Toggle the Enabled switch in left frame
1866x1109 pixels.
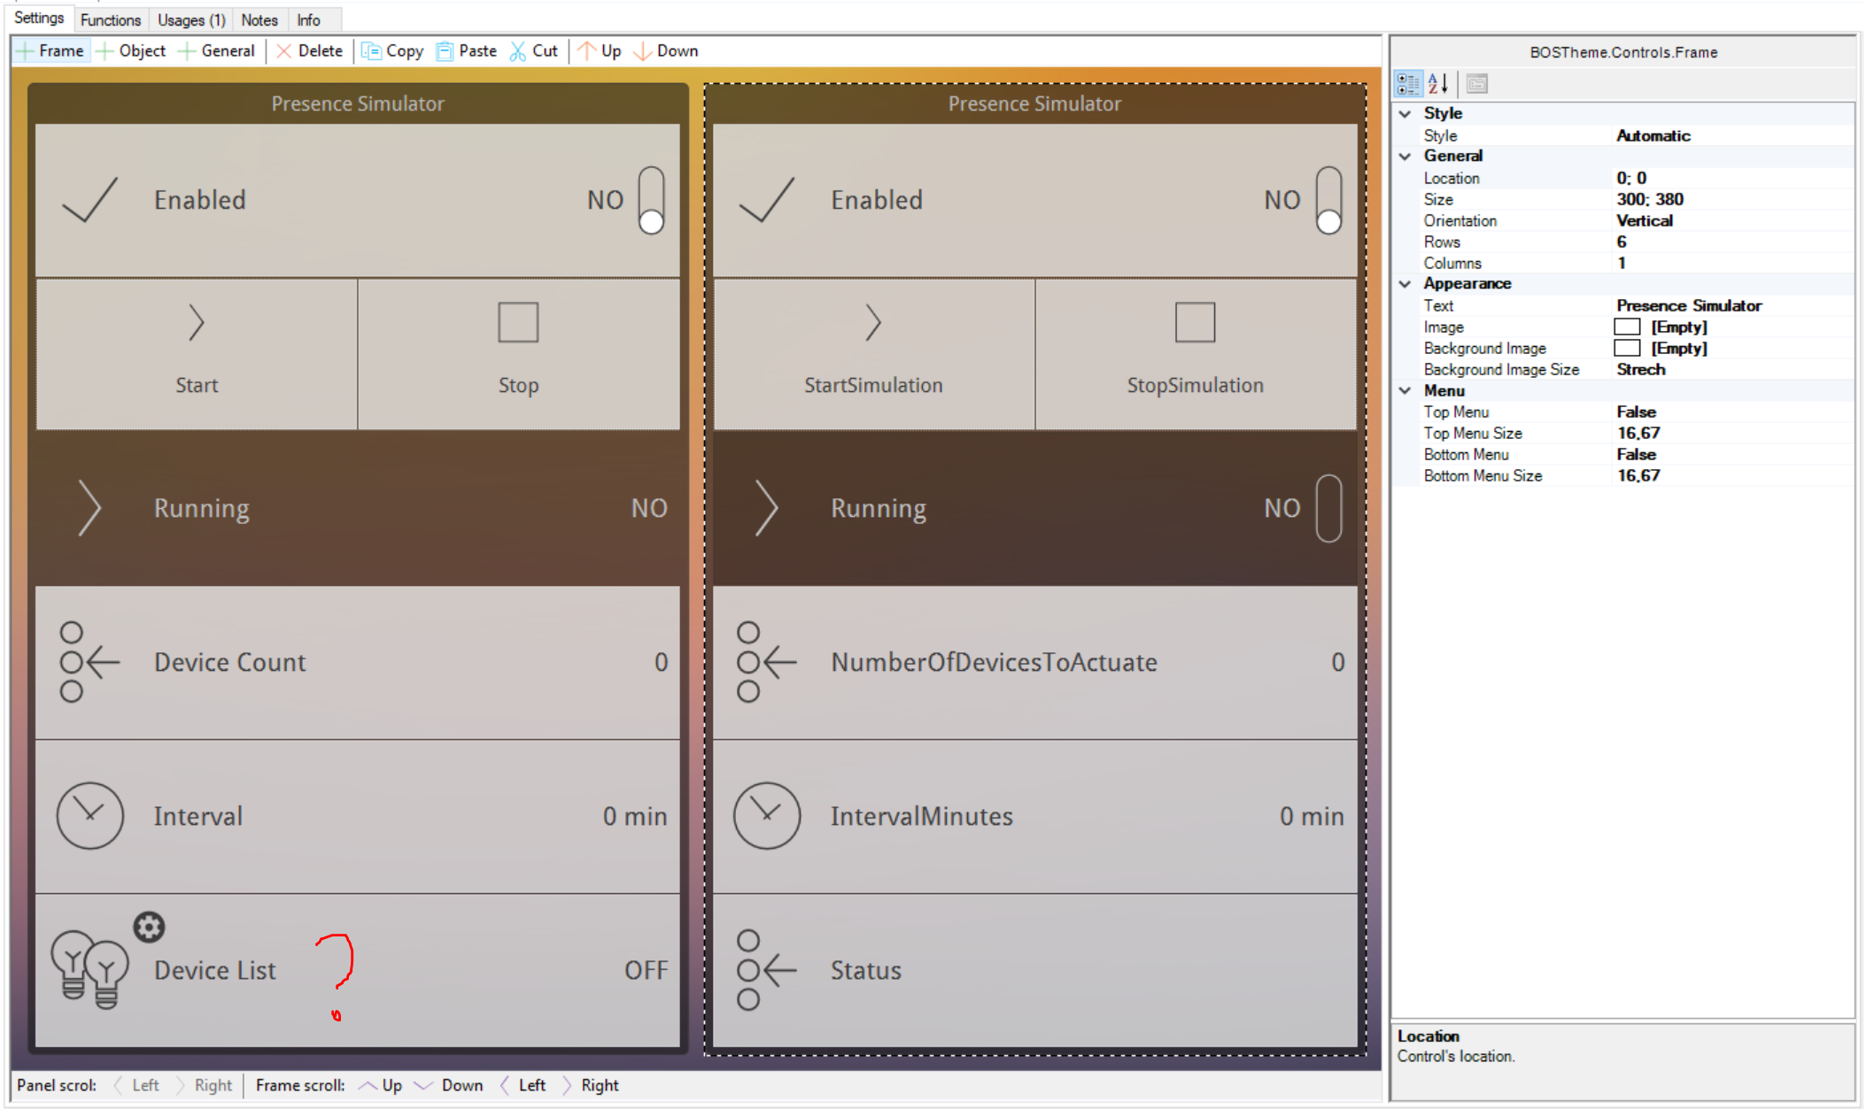point(651,200)
